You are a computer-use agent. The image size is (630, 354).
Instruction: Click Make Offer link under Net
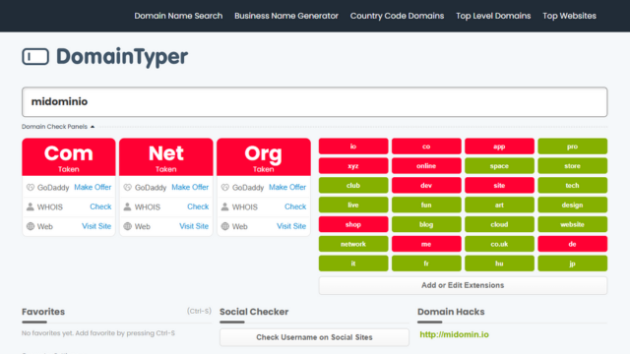coord(190,188)
